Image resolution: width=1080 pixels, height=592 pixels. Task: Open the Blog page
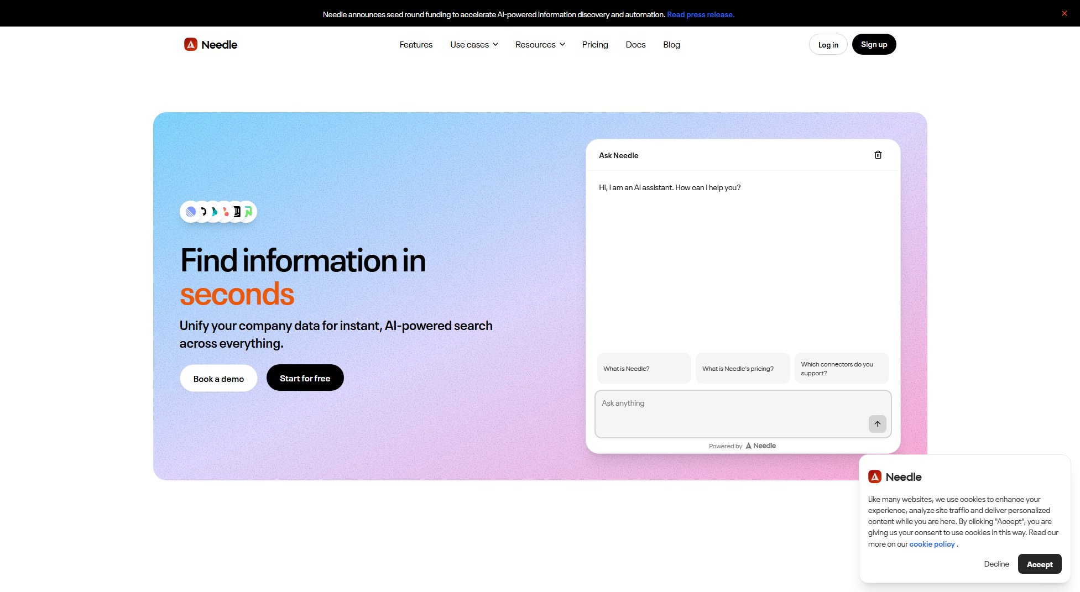(671, 45)
